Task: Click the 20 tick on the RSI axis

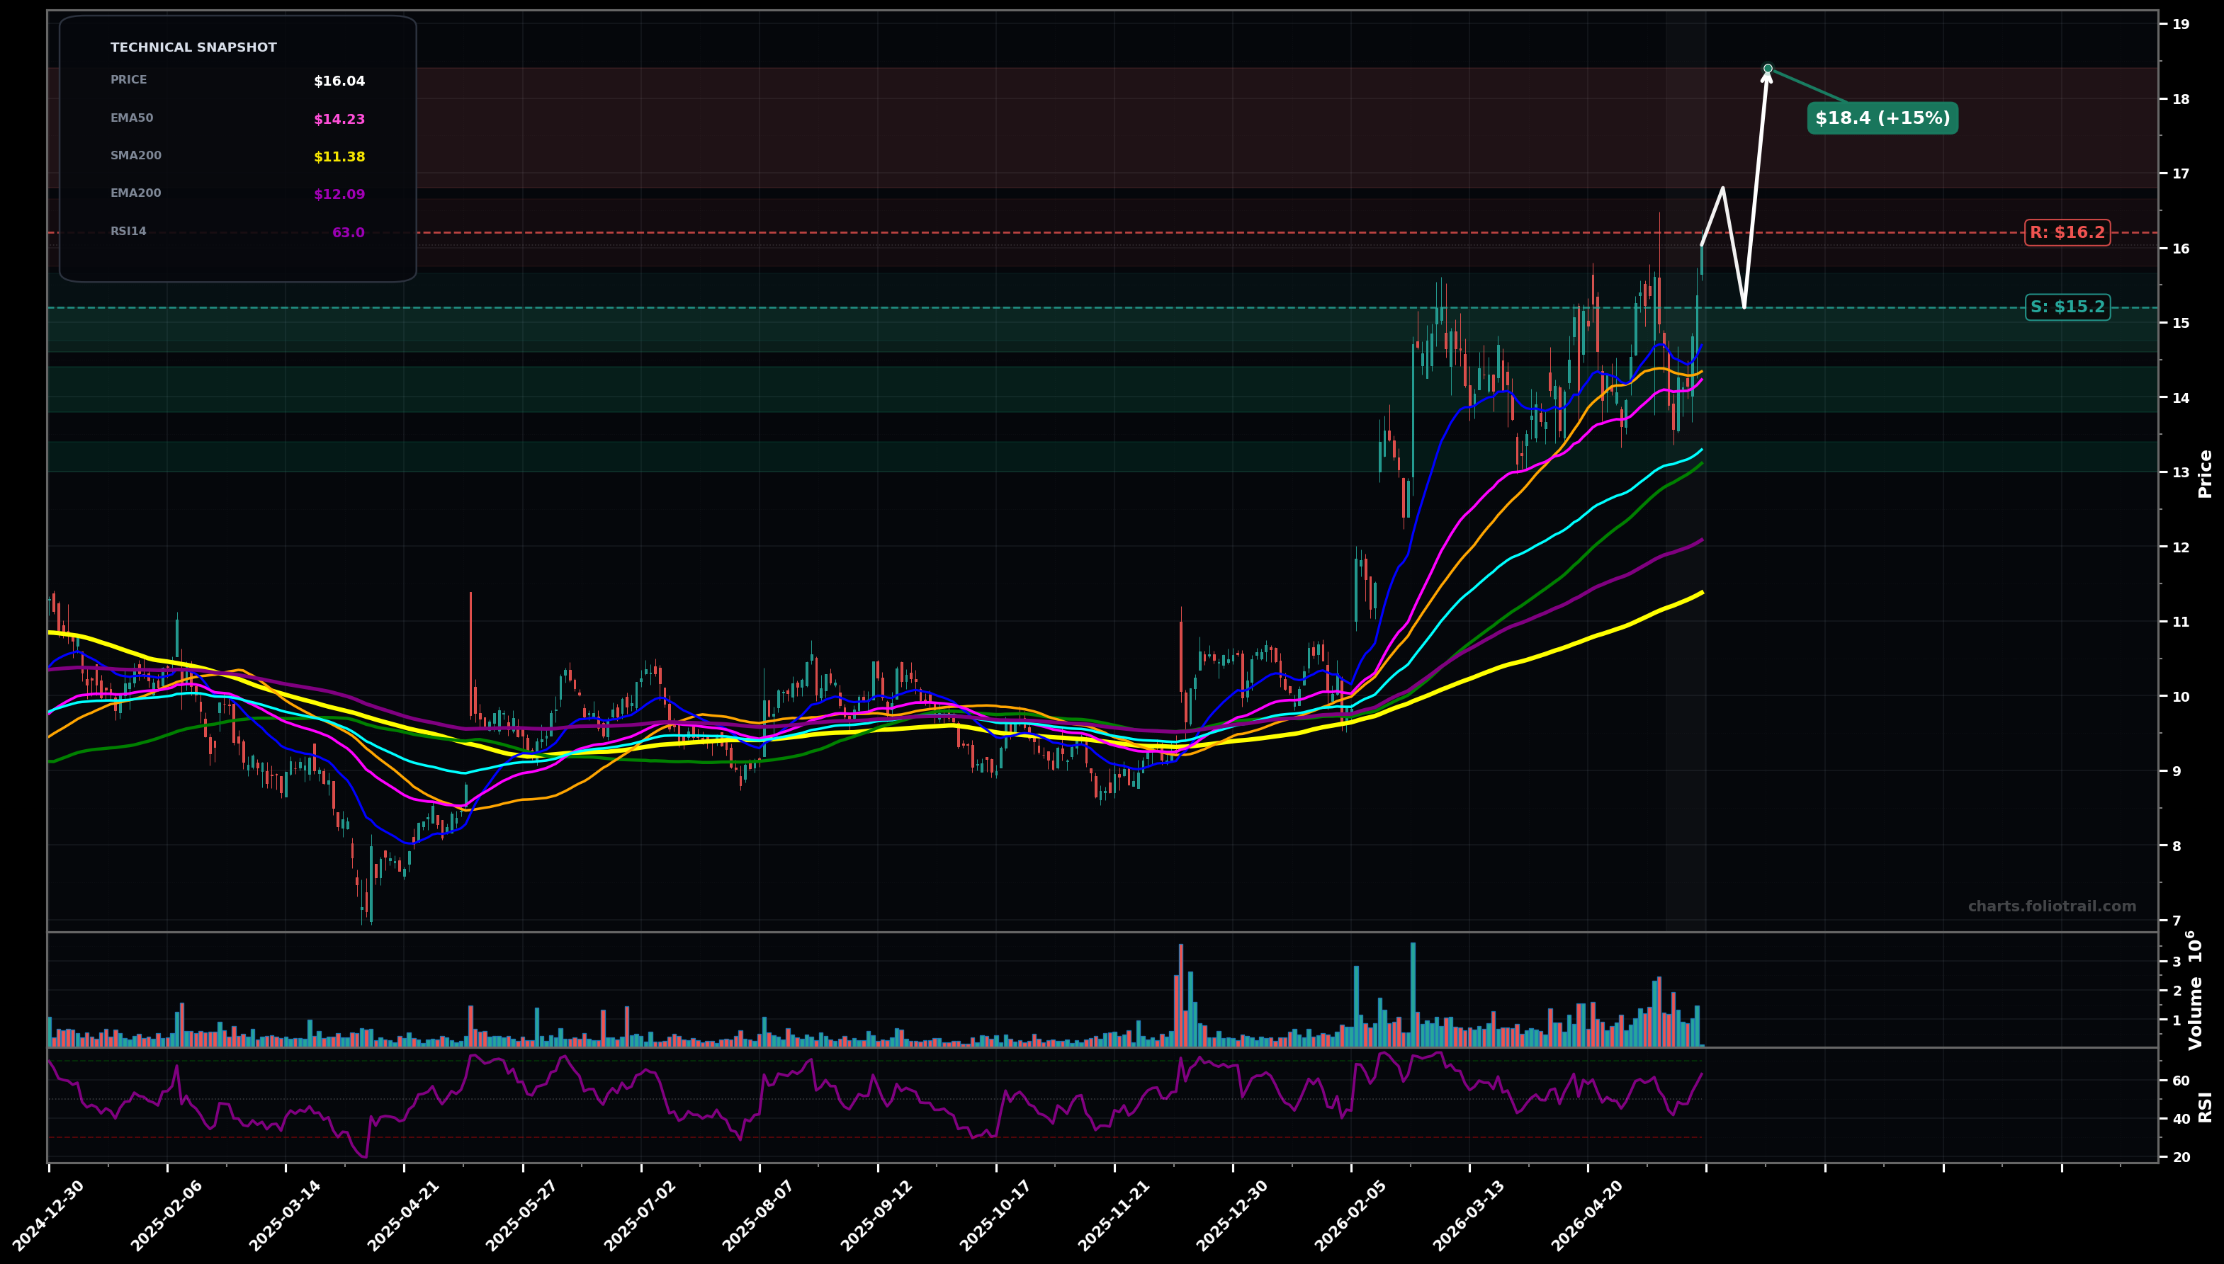Action: [x=2181, y=1157]
